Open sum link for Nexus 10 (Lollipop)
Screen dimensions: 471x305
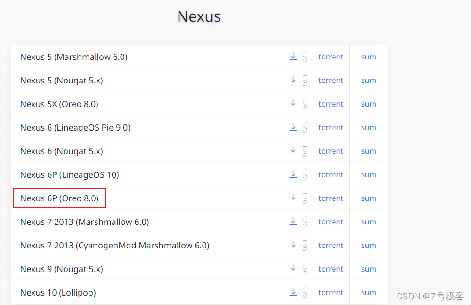(369, 292)
